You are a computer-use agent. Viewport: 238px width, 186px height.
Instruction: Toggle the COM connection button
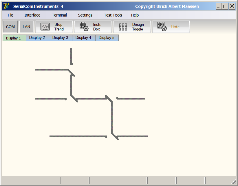point(10,27)
